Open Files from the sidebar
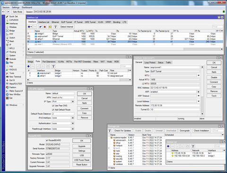Image resolution: width=227 pixels, height=173 pixels. pos(11,63)
